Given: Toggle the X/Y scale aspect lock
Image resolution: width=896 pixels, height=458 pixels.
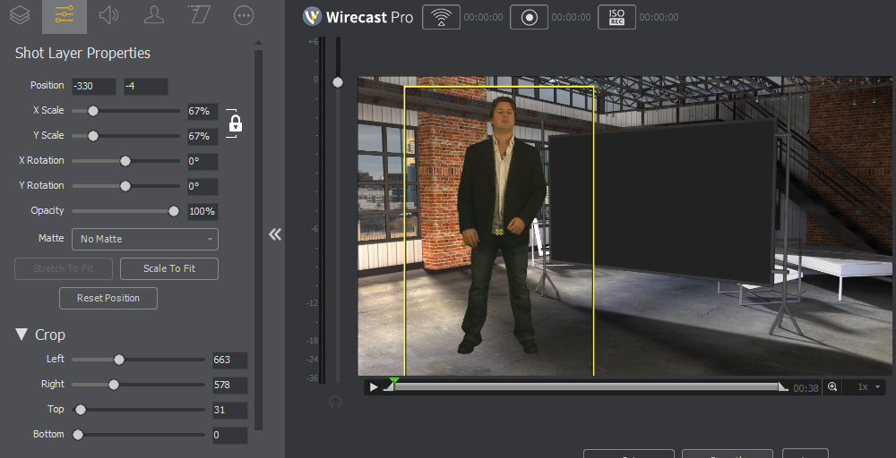Looking at the screenshot, I should pos(235,123).
